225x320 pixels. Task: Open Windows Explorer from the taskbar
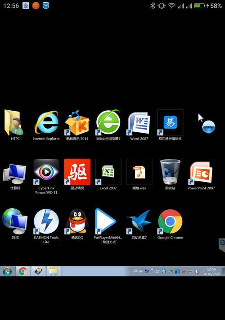point(53,271)
